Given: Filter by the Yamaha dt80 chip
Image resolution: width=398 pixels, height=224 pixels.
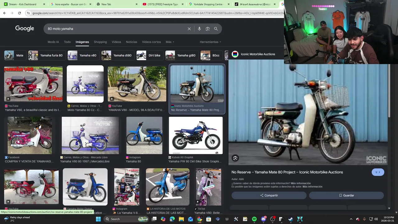Looking at the screenshot, I should (x=118, y=55).
